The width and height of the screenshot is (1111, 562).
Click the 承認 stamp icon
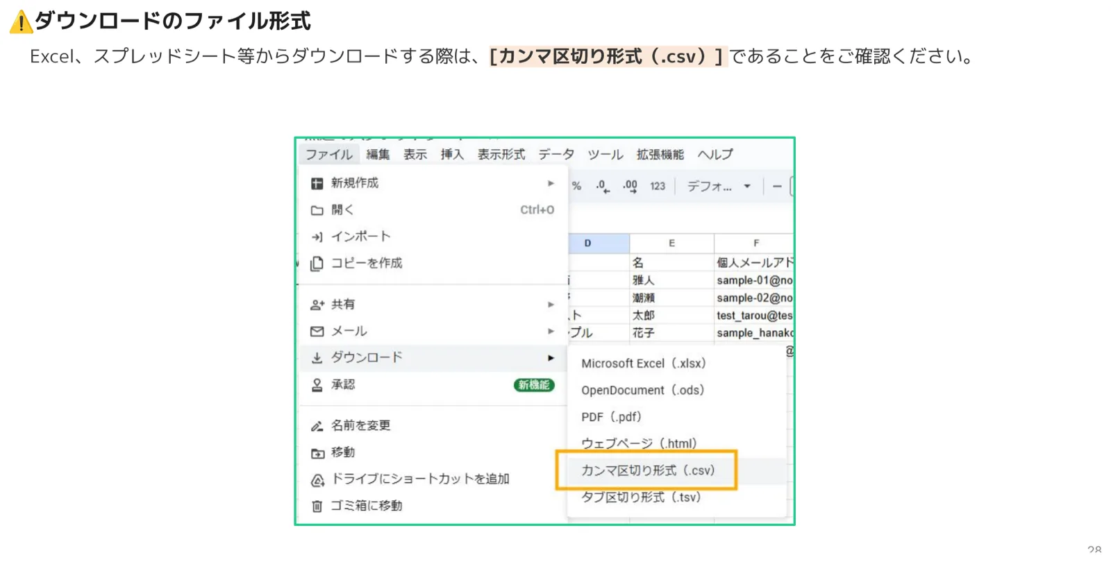317,385
